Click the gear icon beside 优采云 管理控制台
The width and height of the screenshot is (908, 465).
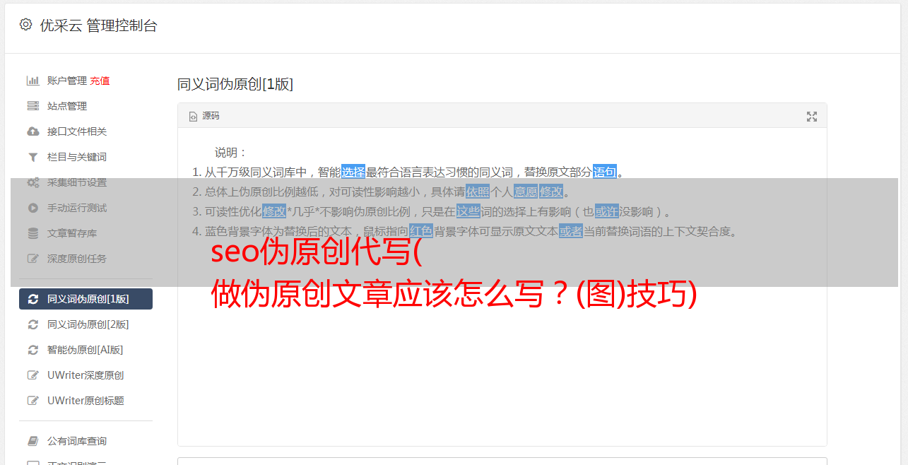[26, 25]
